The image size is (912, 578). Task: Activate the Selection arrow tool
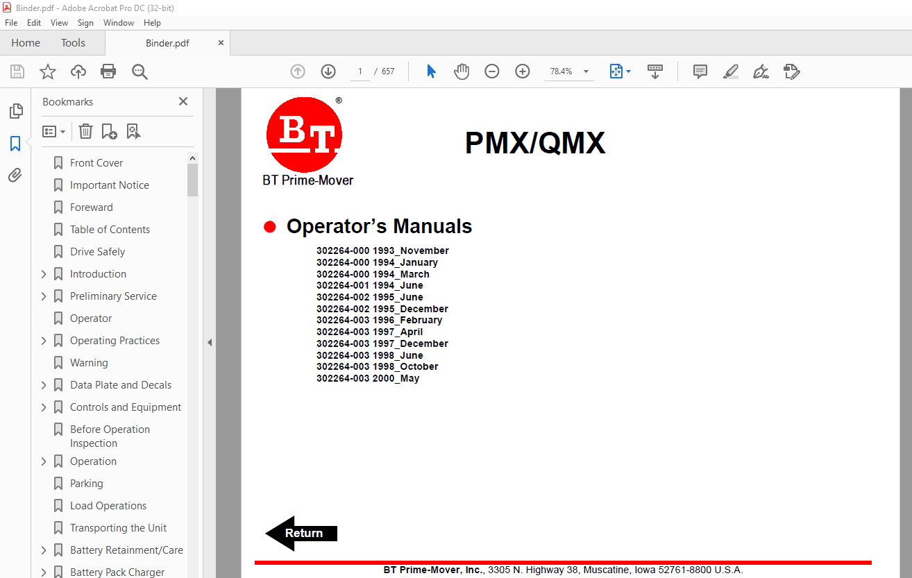(x=431, y=71)
